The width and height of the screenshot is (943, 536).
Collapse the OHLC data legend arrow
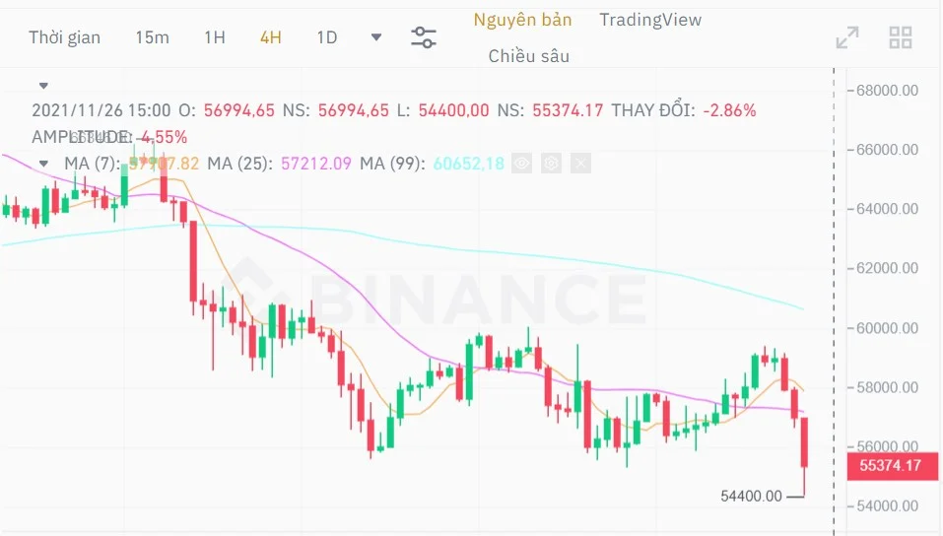43,87
